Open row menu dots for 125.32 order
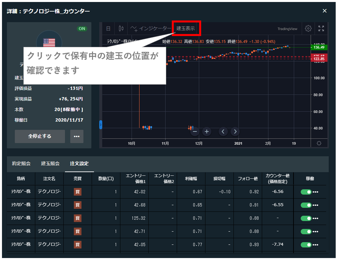This screenshot has width=338, height=261. (315, 218)
